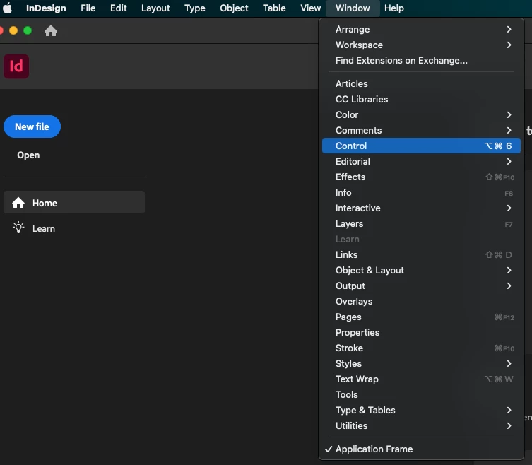The width and height of the screenshot is (532, 465).
Task: Open the File menu
Action: (88, 8)
